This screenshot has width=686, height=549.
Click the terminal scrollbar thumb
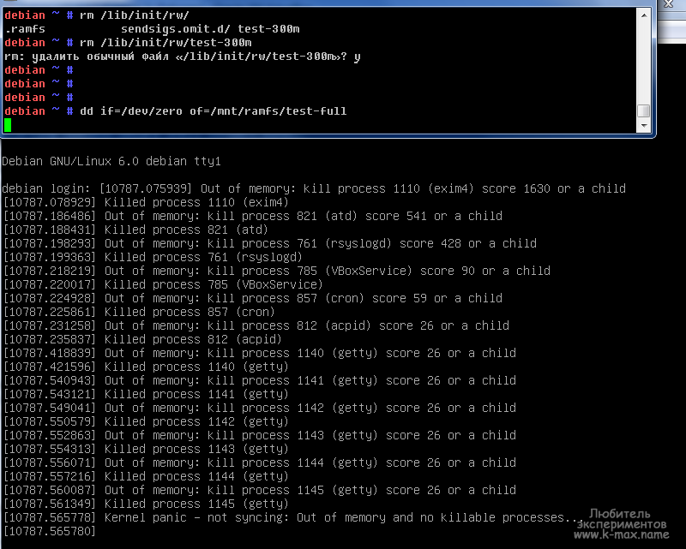click(x=644, y=110)
